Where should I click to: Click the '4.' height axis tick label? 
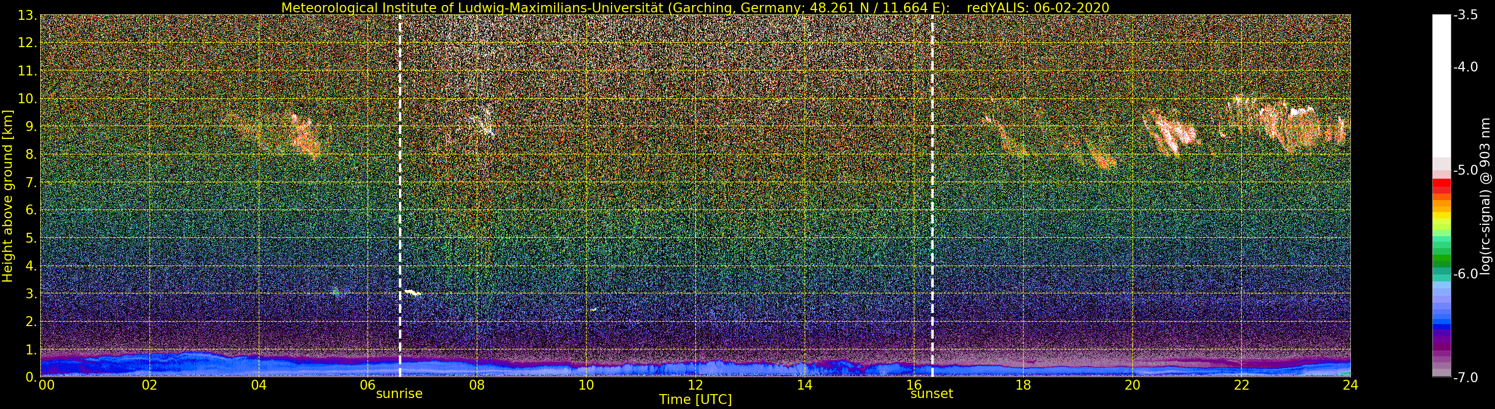[31, 266]
